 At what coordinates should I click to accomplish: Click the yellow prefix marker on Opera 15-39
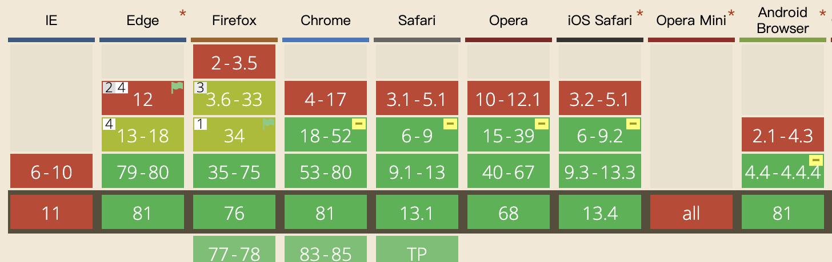tap(542, 124)
